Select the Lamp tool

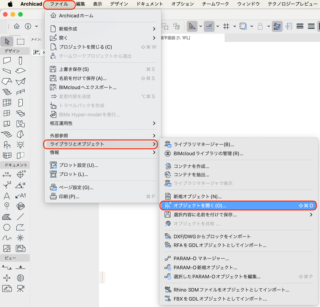pos(21,145)
